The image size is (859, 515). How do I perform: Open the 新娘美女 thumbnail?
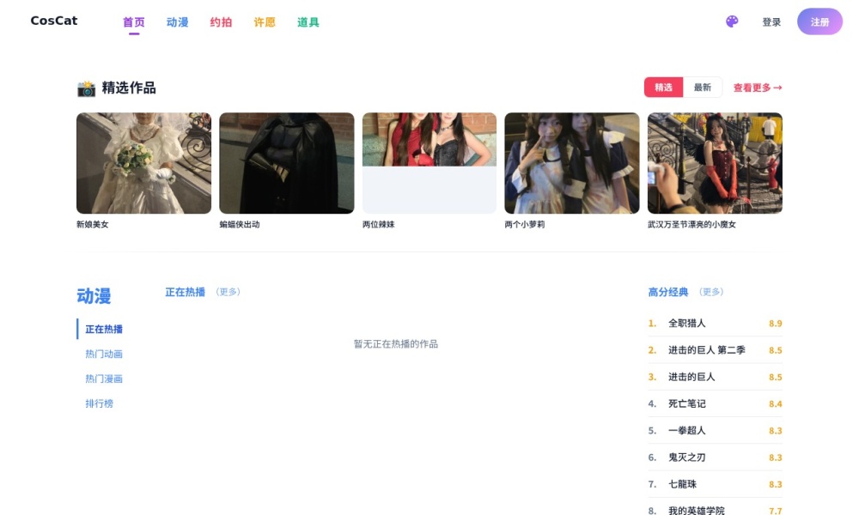[x=143, y=163]
